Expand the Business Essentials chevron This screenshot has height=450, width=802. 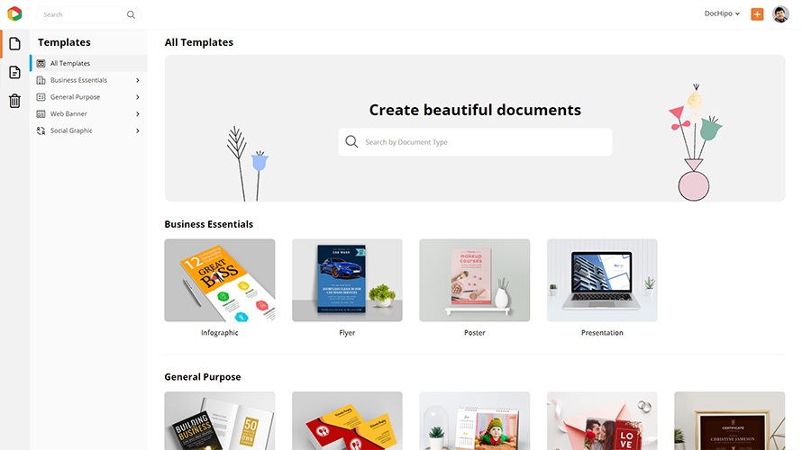(x=138, y=80)
